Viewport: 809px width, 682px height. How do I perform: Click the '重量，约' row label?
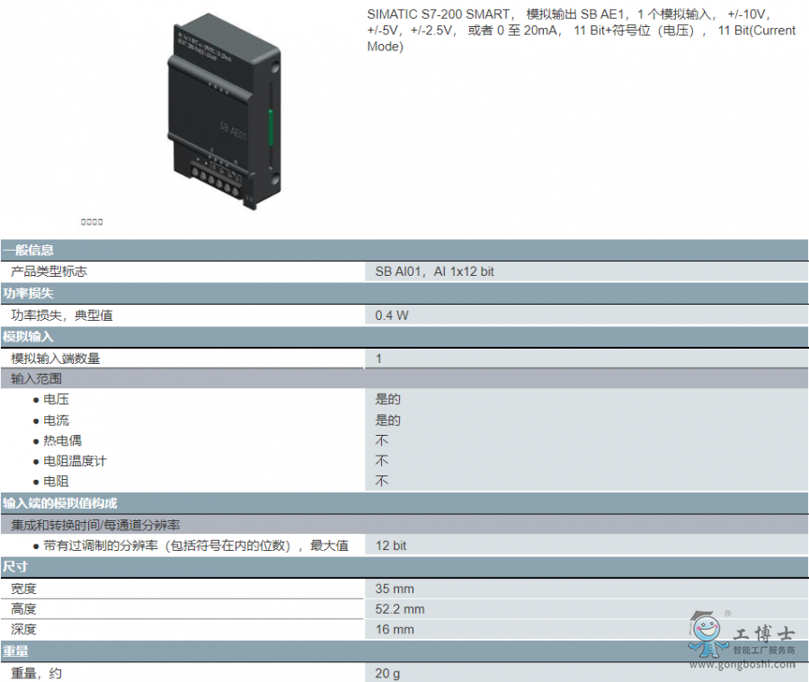36,673
